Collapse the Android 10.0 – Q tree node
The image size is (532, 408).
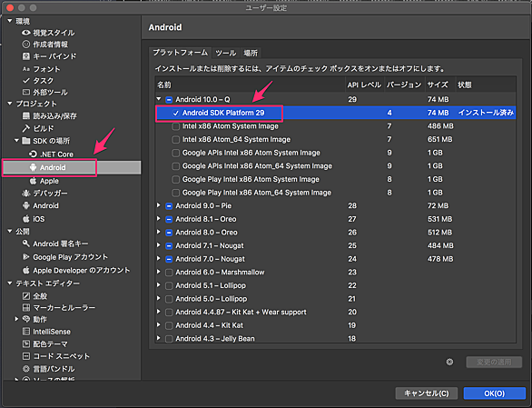coord(159,99)
